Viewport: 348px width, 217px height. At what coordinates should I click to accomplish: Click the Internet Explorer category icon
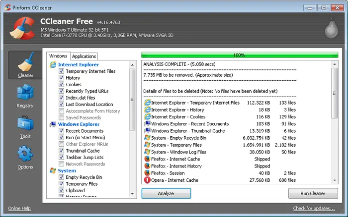[x=53, y=64]
